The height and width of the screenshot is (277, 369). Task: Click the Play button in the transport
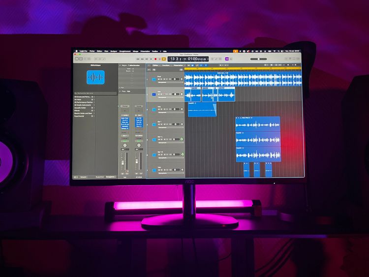point(151,59)
